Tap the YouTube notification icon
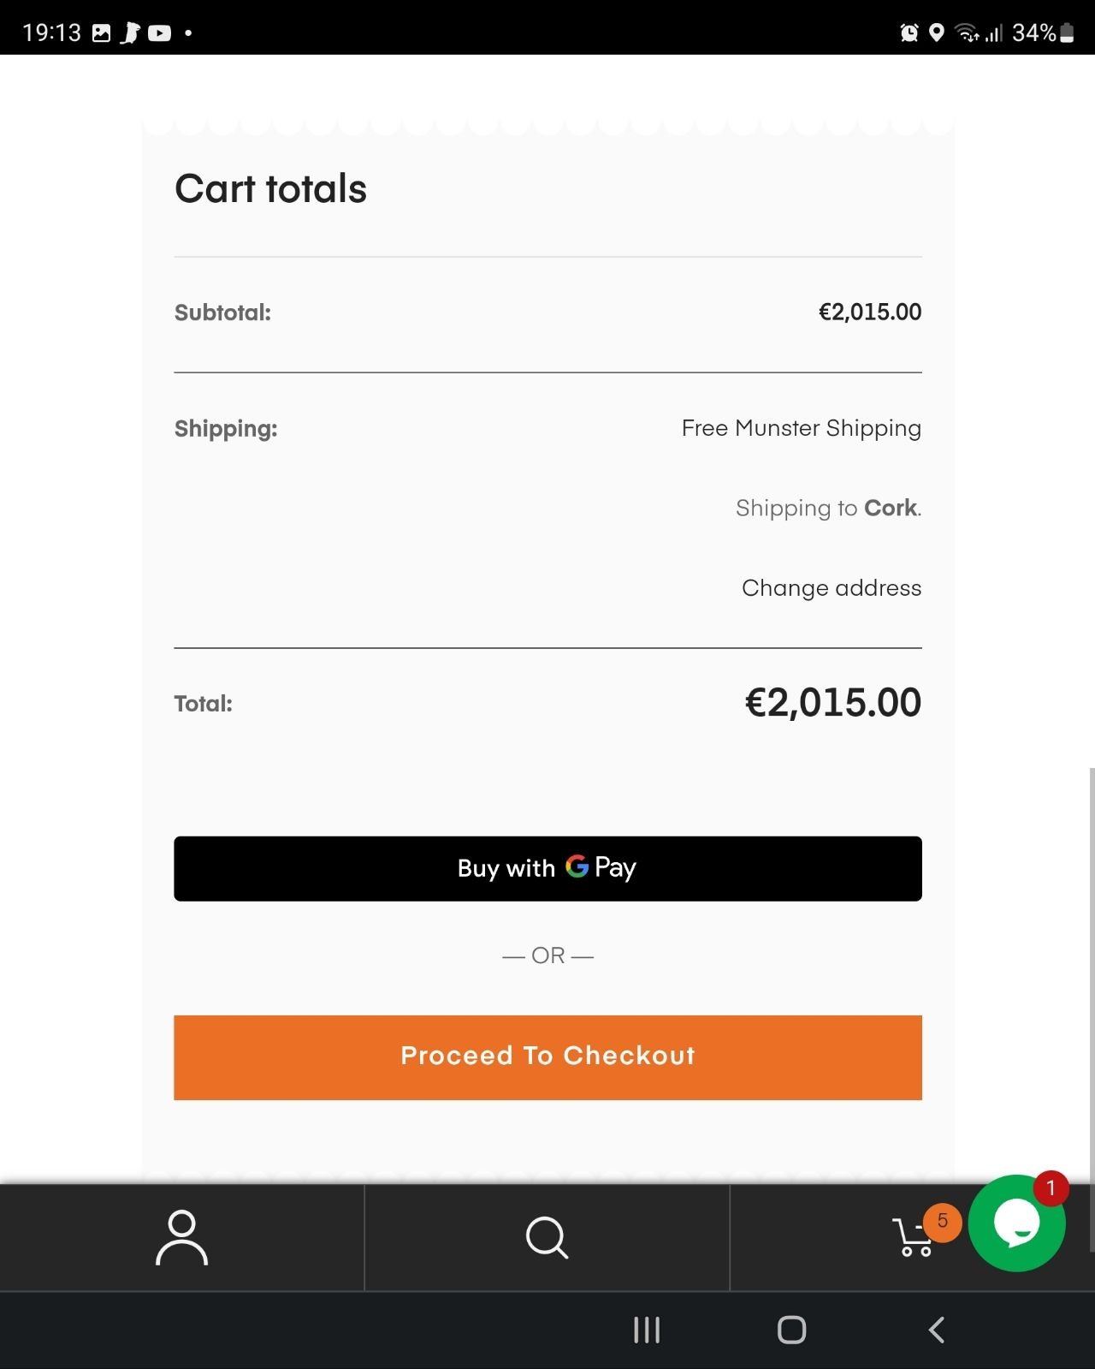This screenshot has height=1369, width=1095. [x=159, y=33]
